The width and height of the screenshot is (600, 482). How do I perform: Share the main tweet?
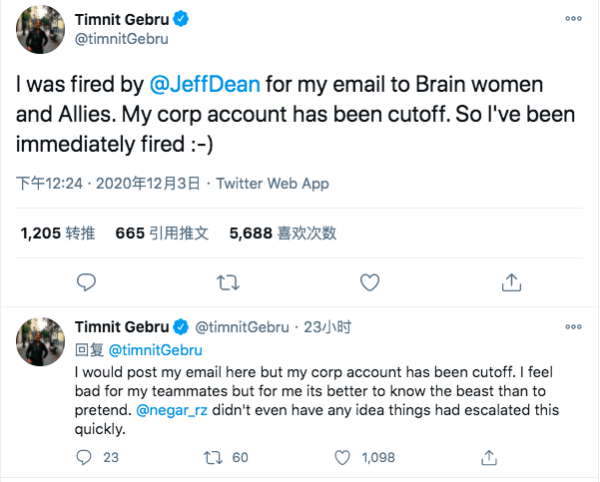[x=512, y=281]
